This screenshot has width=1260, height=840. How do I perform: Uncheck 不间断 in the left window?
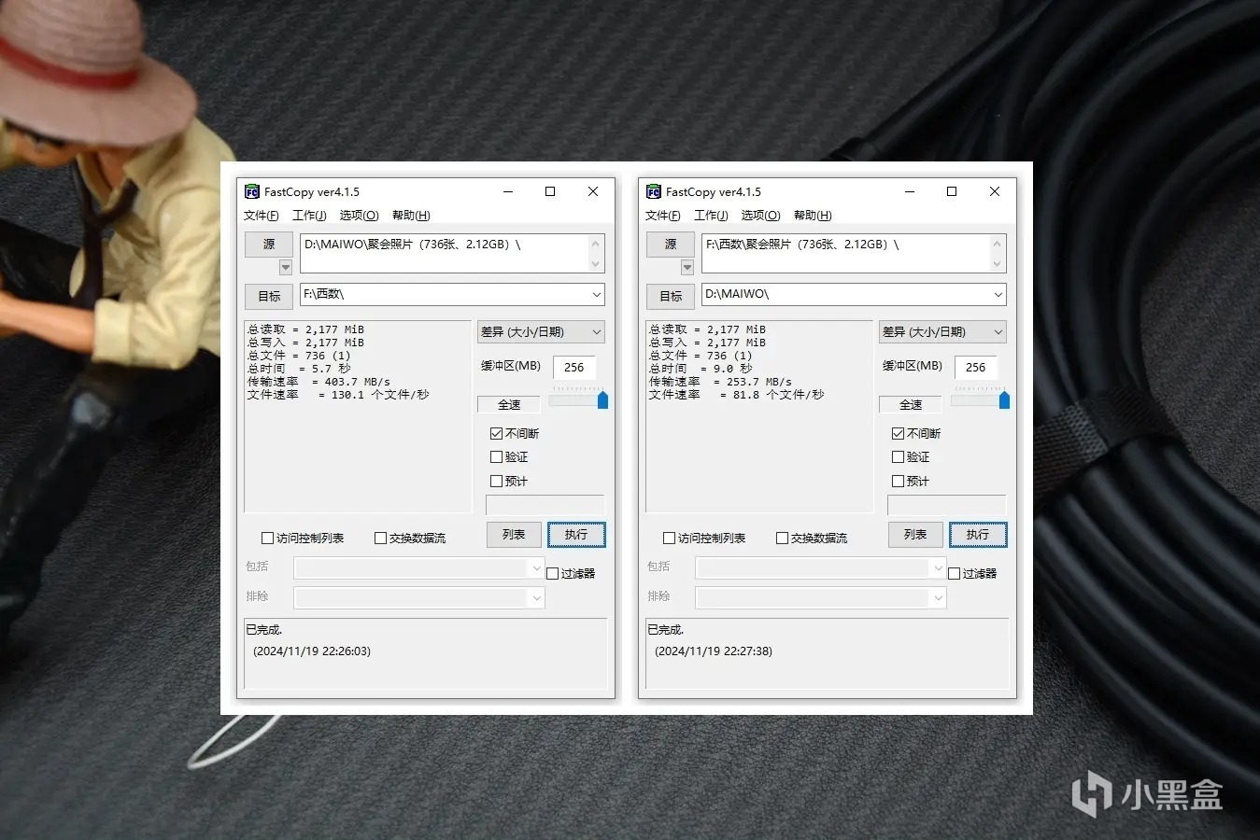497,433
